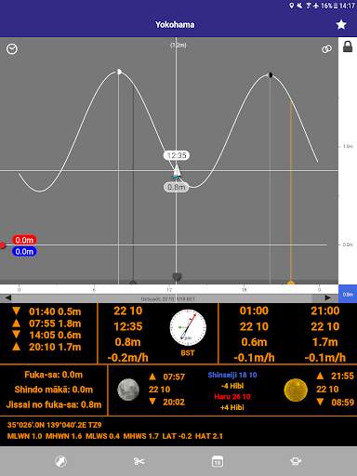357x476 pixels.
Task: Tap the -0.2m/h rate value
Action: 127,358
